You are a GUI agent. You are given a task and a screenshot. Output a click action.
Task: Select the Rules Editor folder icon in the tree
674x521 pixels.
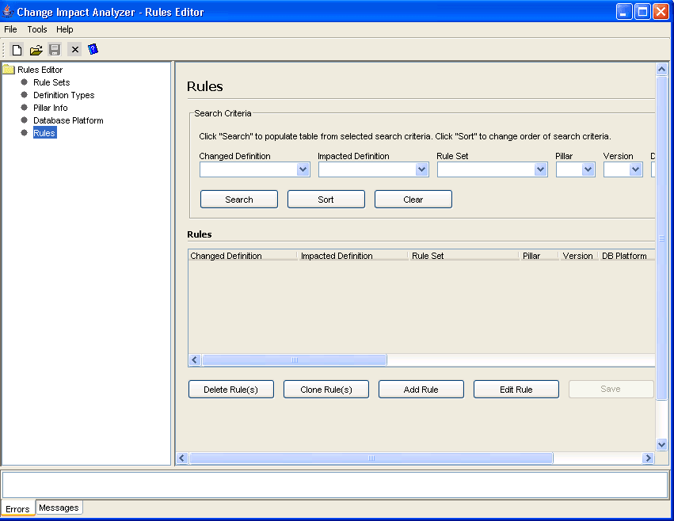(8, 69)
